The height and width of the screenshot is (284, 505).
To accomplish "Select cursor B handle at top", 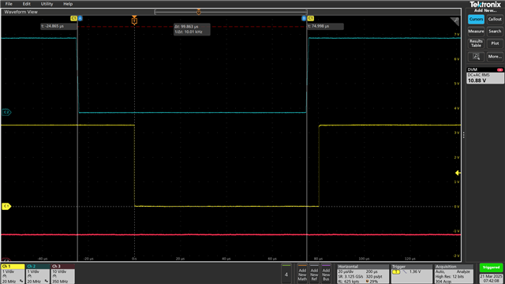I will pos(304,18).
